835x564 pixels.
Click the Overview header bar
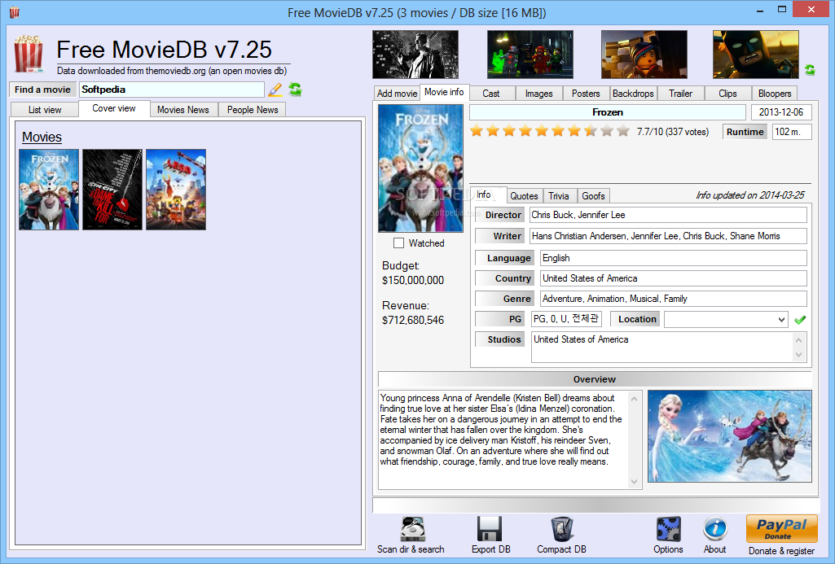coord(595,379)
